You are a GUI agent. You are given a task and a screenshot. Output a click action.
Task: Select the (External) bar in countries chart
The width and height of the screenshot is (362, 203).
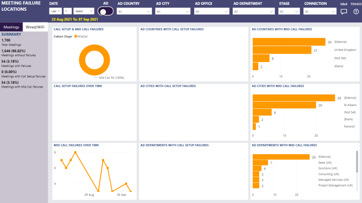click(289, 42)
